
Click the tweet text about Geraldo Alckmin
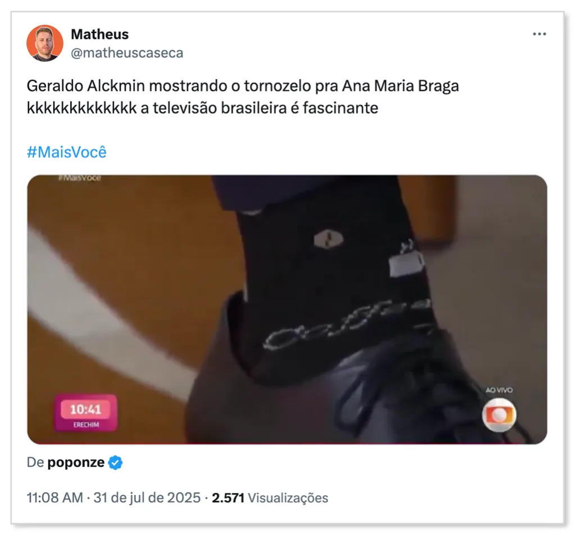click(x=243, y=97)
